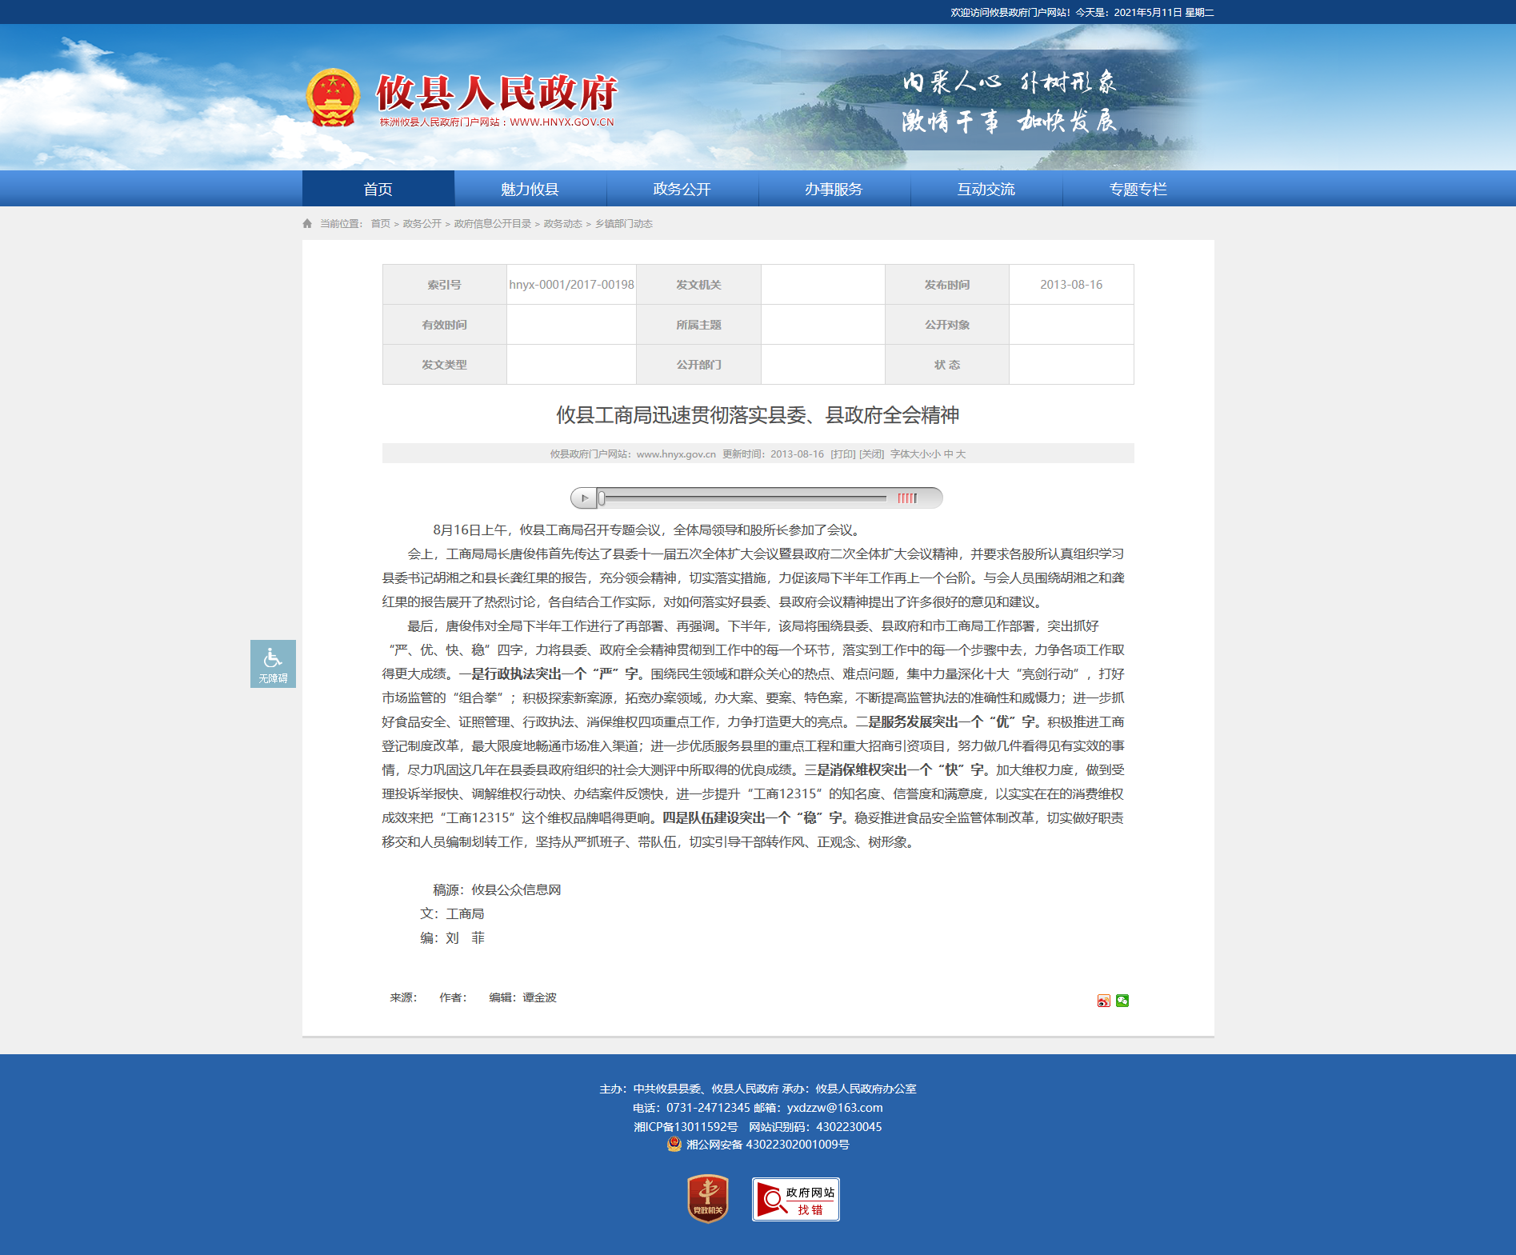Click the 无障碍 accessibility icon
Screen dimensions: 1516x1255
(x=273, y=663)
